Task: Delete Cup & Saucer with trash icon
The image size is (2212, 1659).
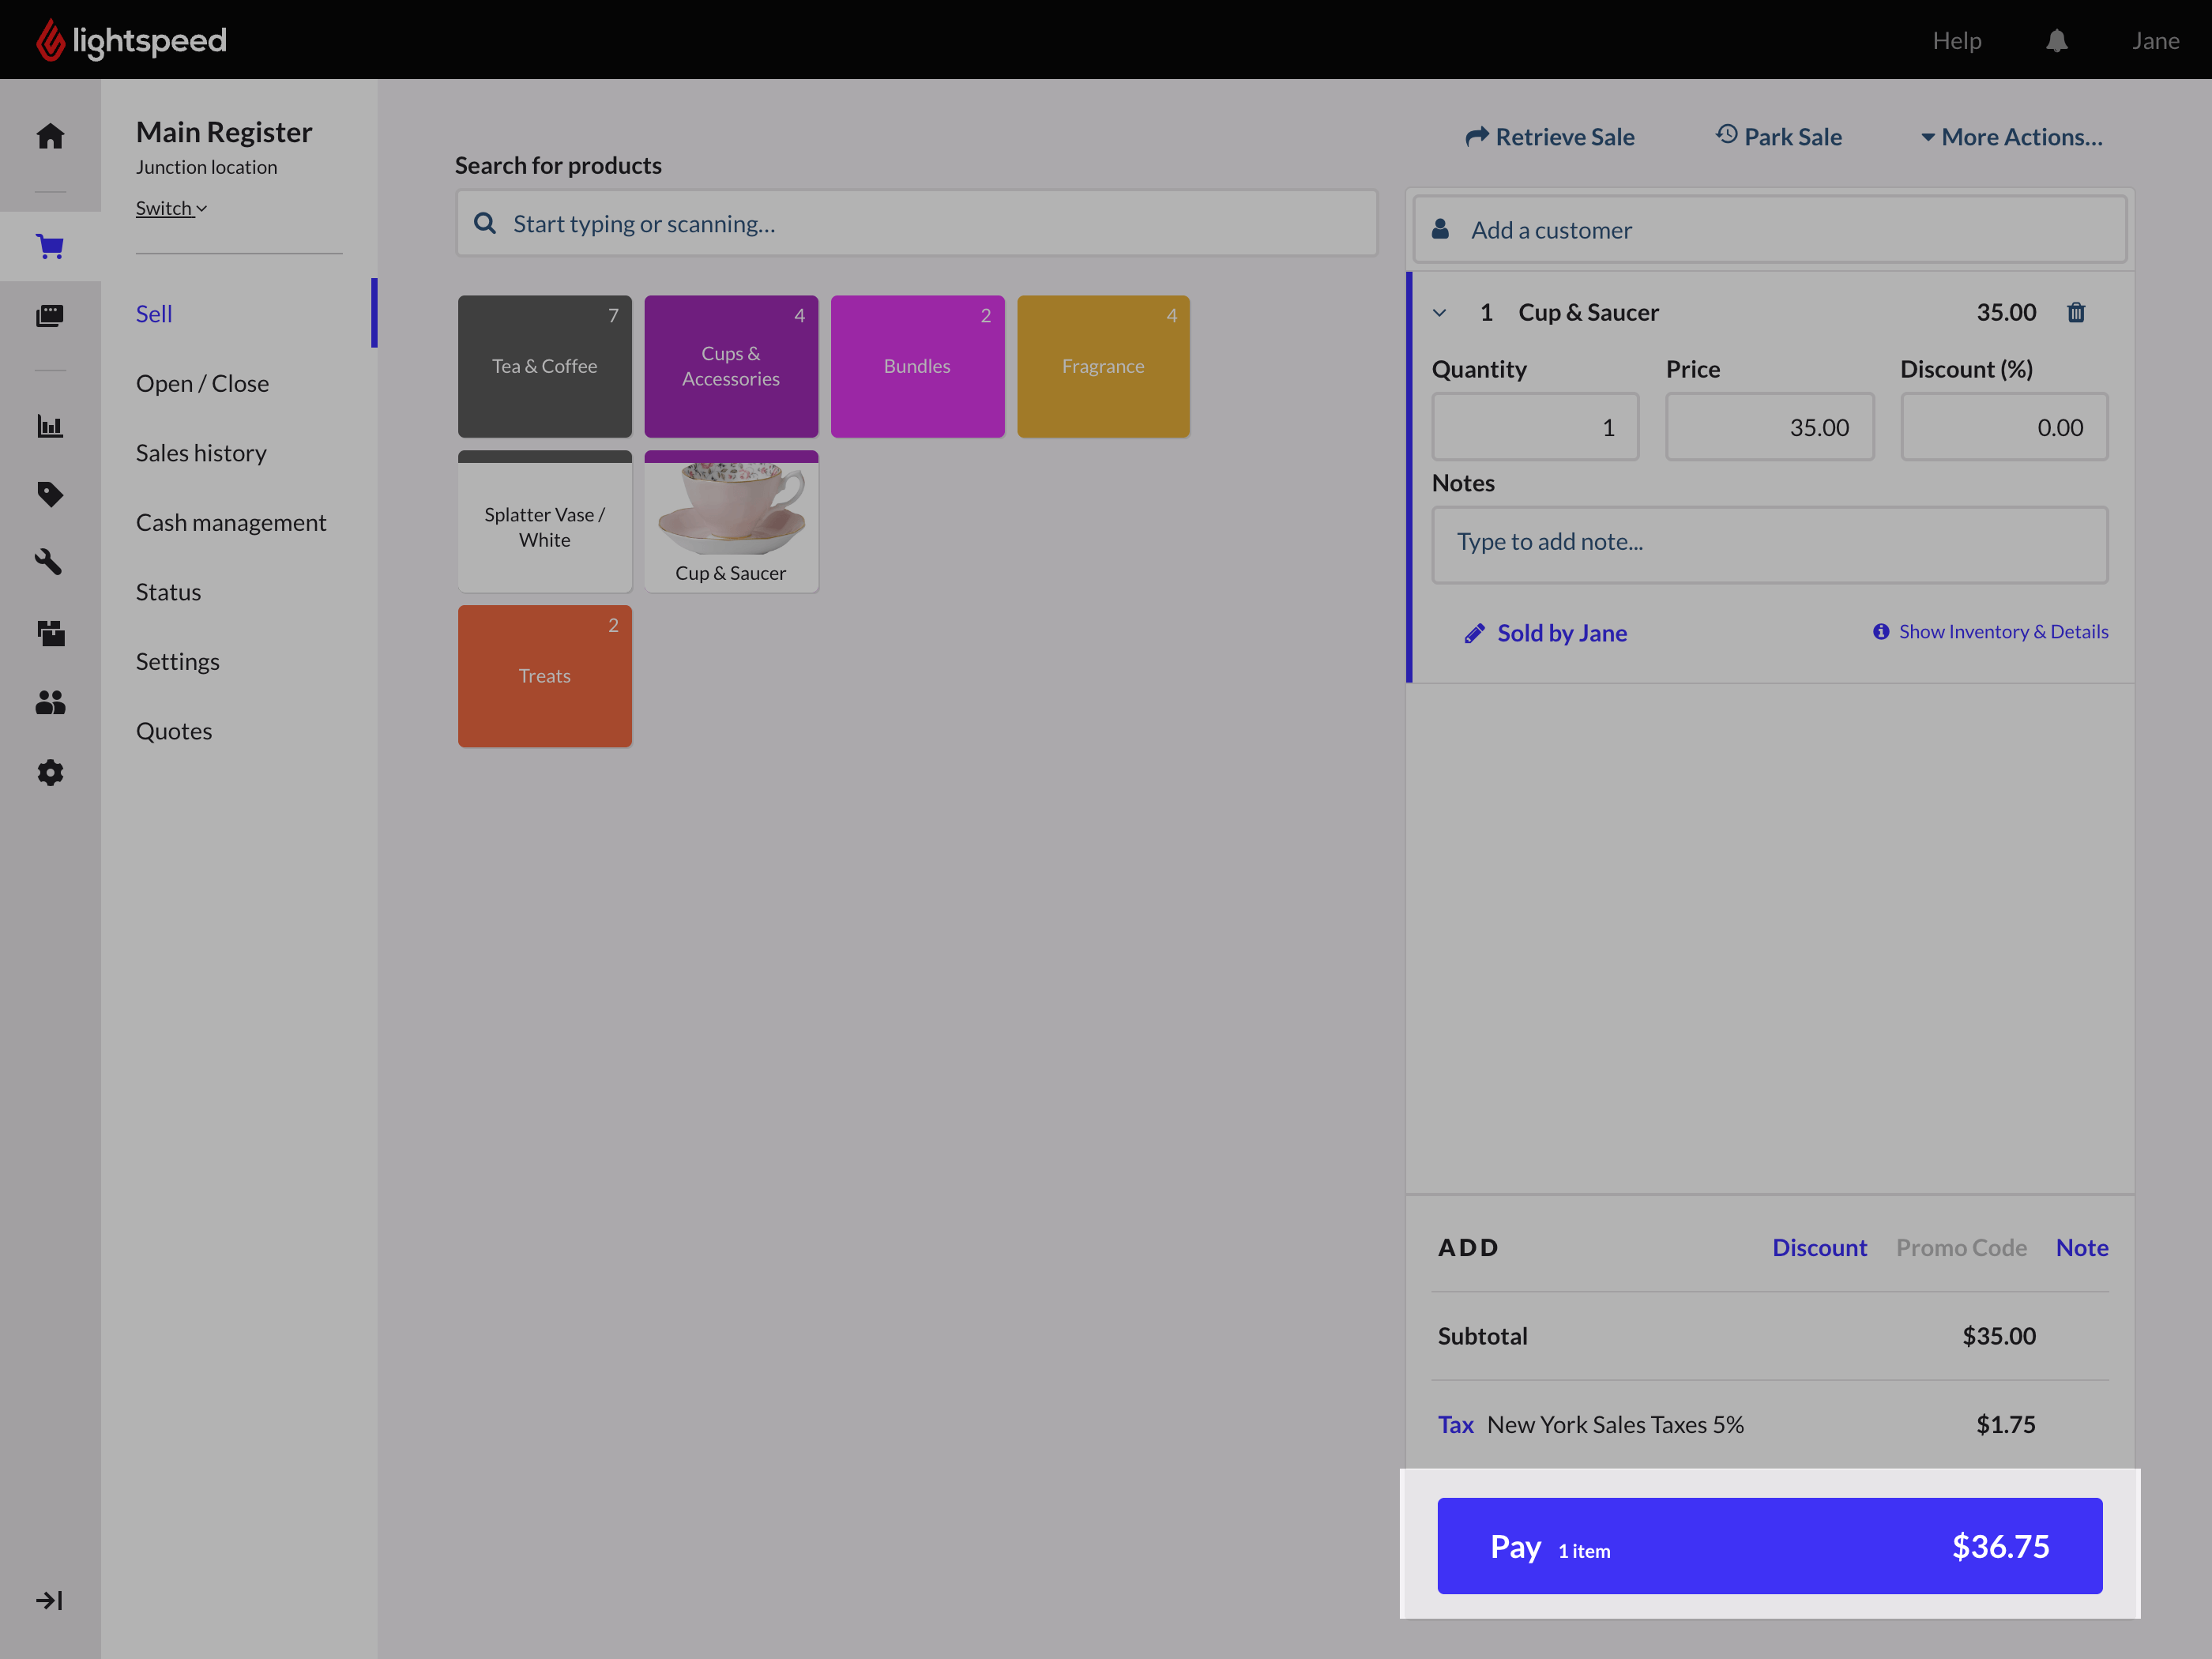Action: tap(2076, 313)
